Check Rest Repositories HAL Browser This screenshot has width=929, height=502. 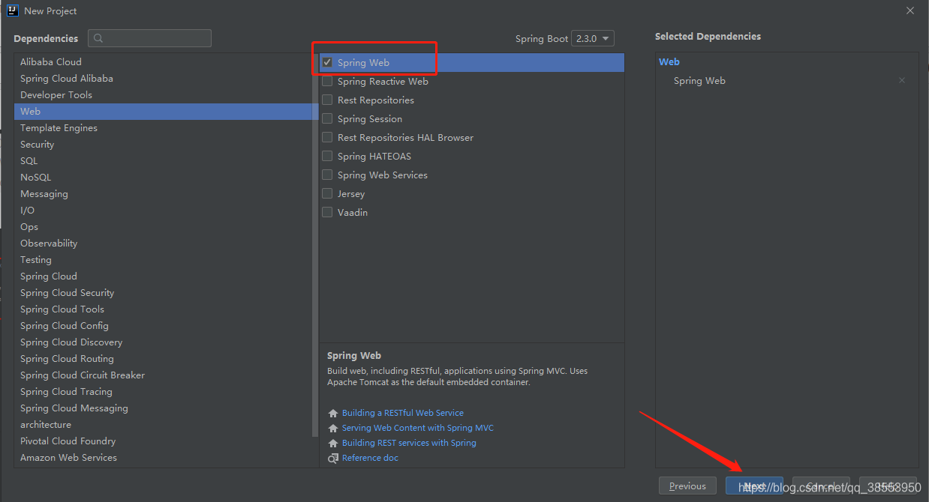click(327, 137)
